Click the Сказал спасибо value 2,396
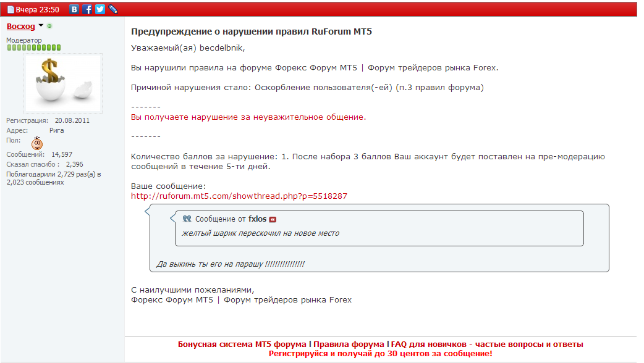This screenshot has height=363, width=644. click(x=74, y=164)
